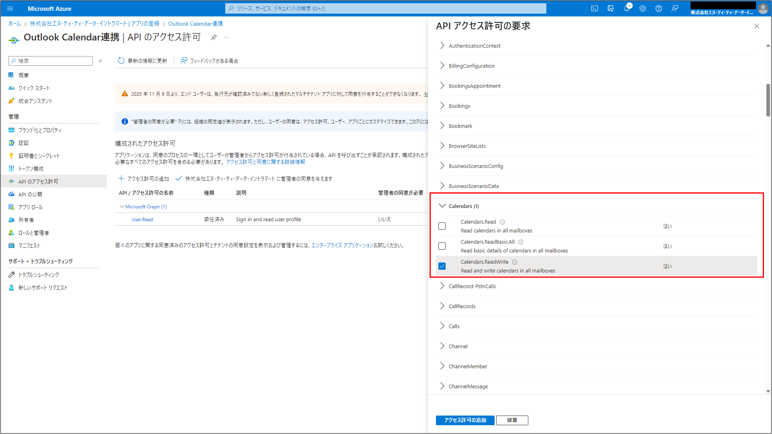
Task: Open the help question mark icon
Action: tap(659, 8)
